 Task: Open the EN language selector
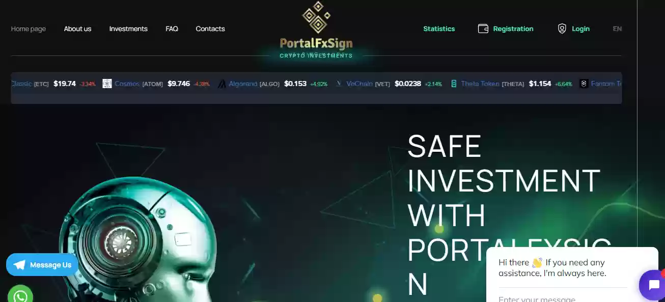click(617, 29)
